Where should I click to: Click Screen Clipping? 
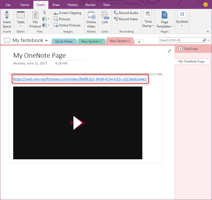pos(68,13)
